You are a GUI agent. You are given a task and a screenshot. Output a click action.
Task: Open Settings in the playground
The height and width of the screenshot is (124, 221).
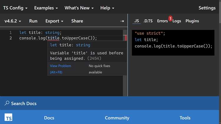pos(207,8)
